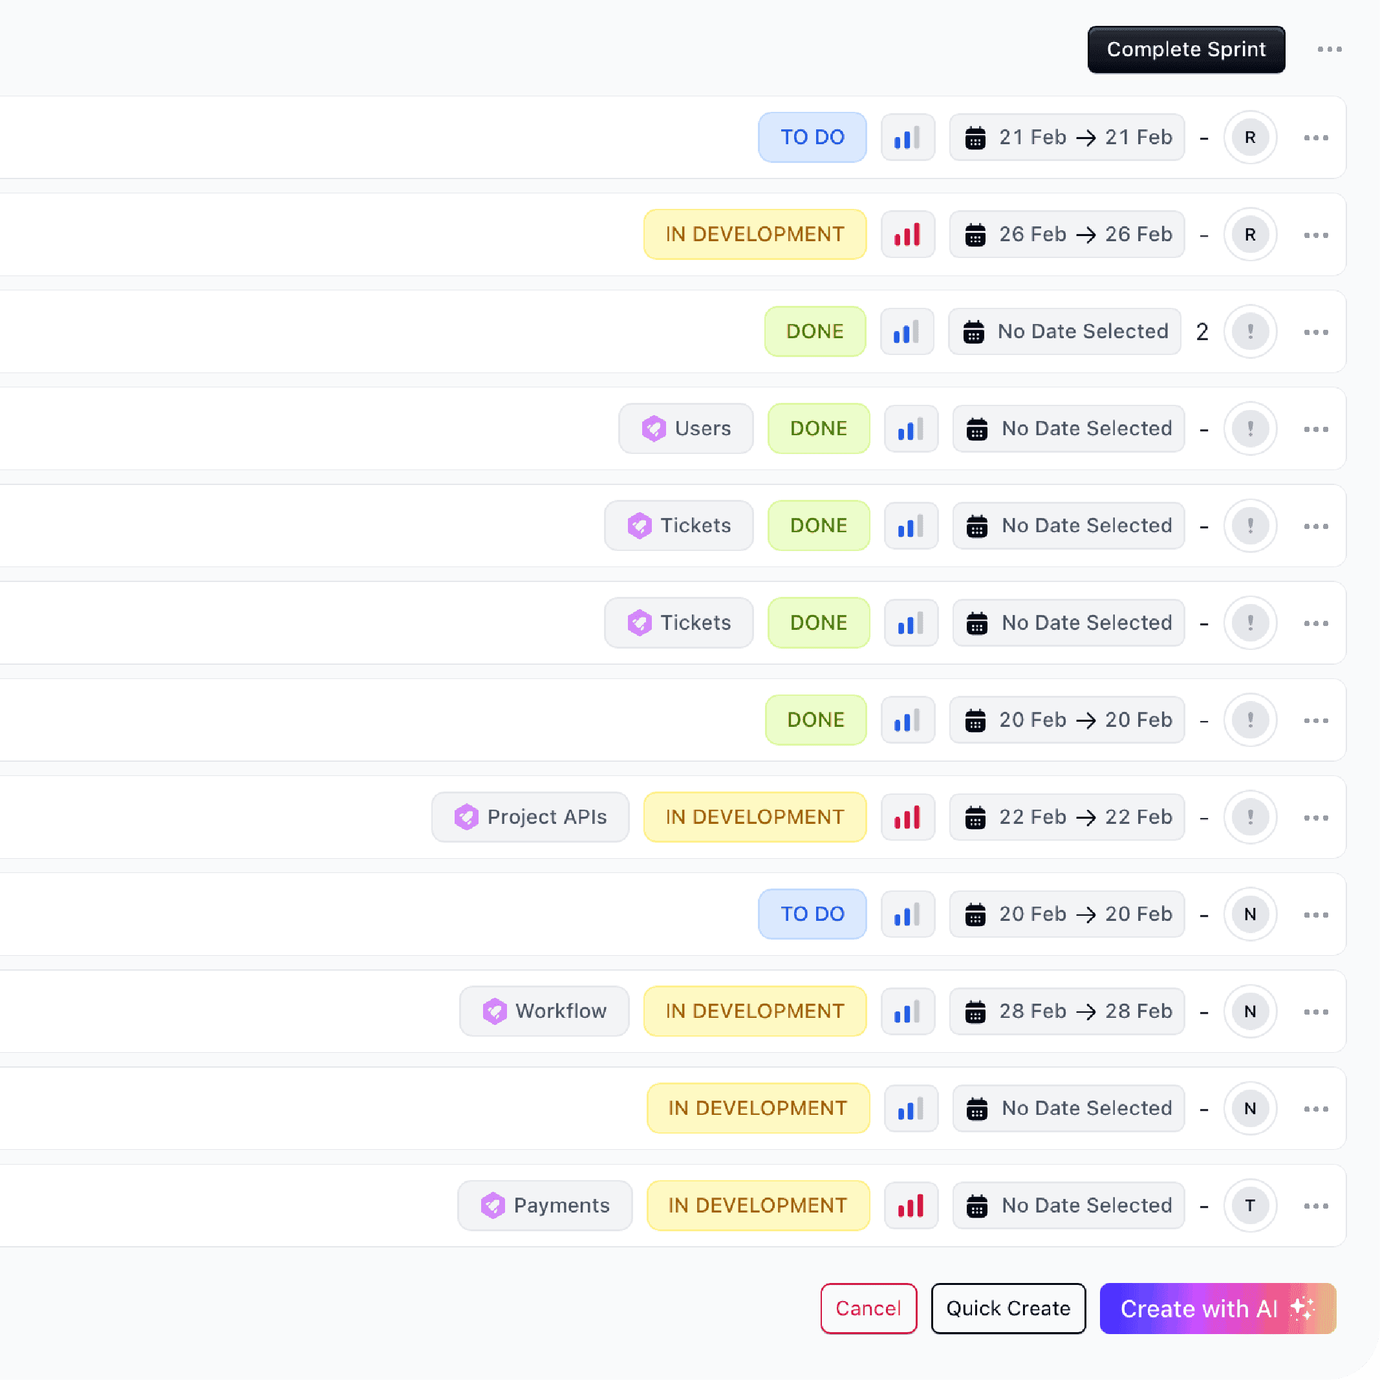Toggle the DONE status on the Users row
1380x1380 pixels.
tap(819, 429)
